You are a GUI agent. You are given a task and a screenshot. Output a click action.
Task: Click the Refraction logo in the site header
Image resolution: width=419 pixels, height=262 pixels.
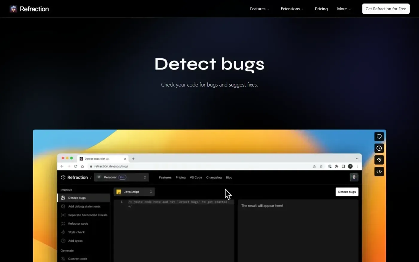[29, 9]
